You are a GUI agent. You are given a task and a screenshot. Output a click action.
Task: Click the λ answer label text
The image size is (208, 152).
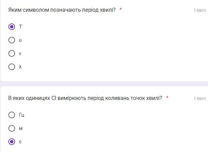(x=20, y=67)
